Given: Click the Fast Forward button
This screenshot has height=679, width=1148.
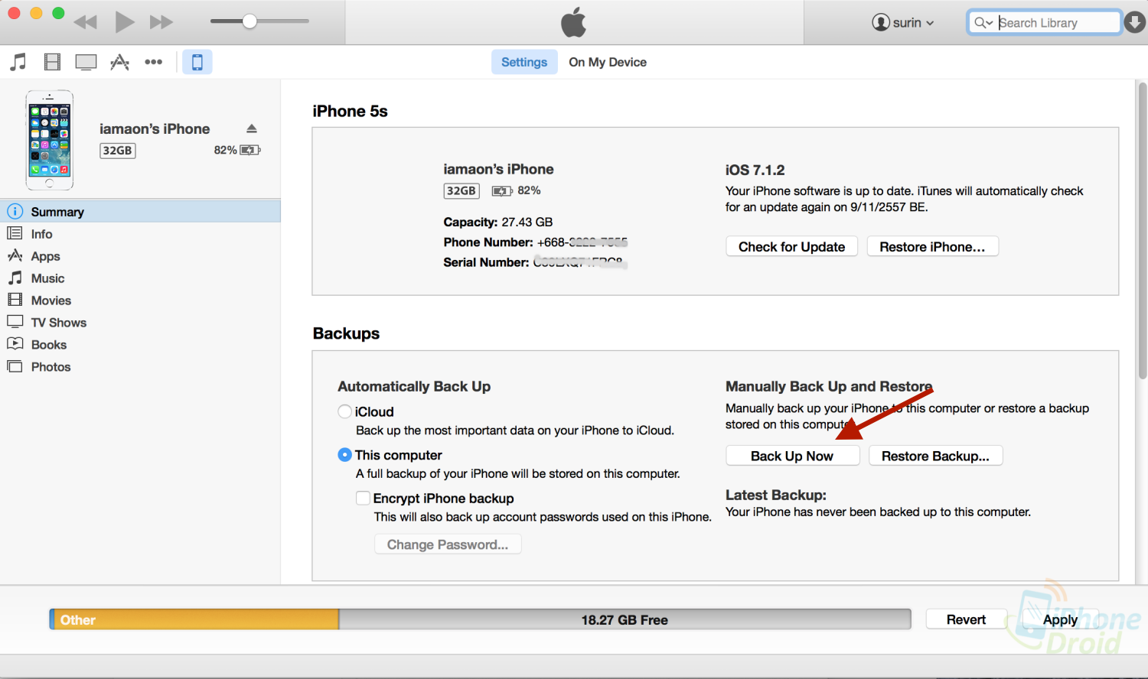Looking at the screenshot, I should (x=161, y=22).
